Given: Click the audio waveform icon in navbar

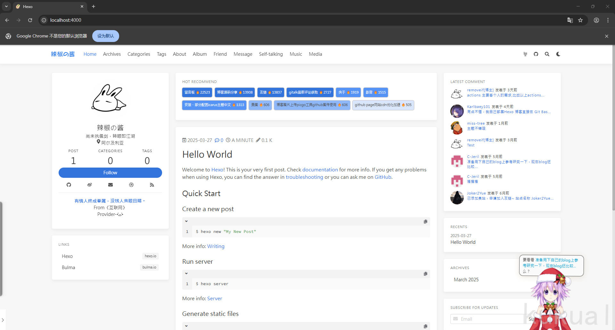Looking at the screenshot, I should tap(525, 54).
